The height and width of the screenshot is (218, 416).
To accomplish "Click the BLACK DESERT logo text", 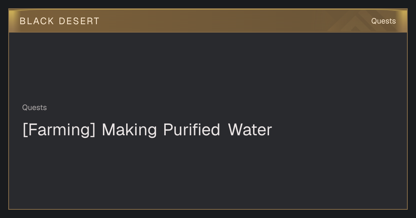I will pos(60,21).
